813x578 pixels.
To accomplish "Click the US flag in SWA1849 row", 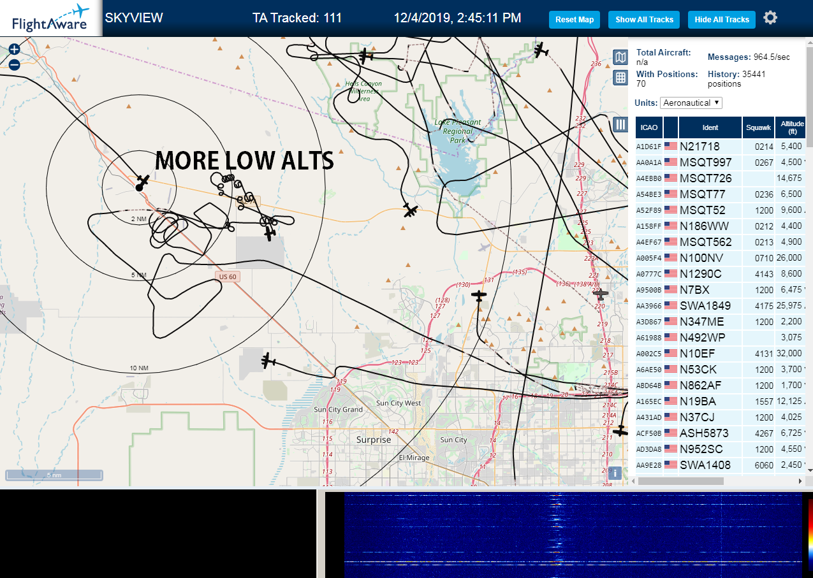I will tap(670, 306).
